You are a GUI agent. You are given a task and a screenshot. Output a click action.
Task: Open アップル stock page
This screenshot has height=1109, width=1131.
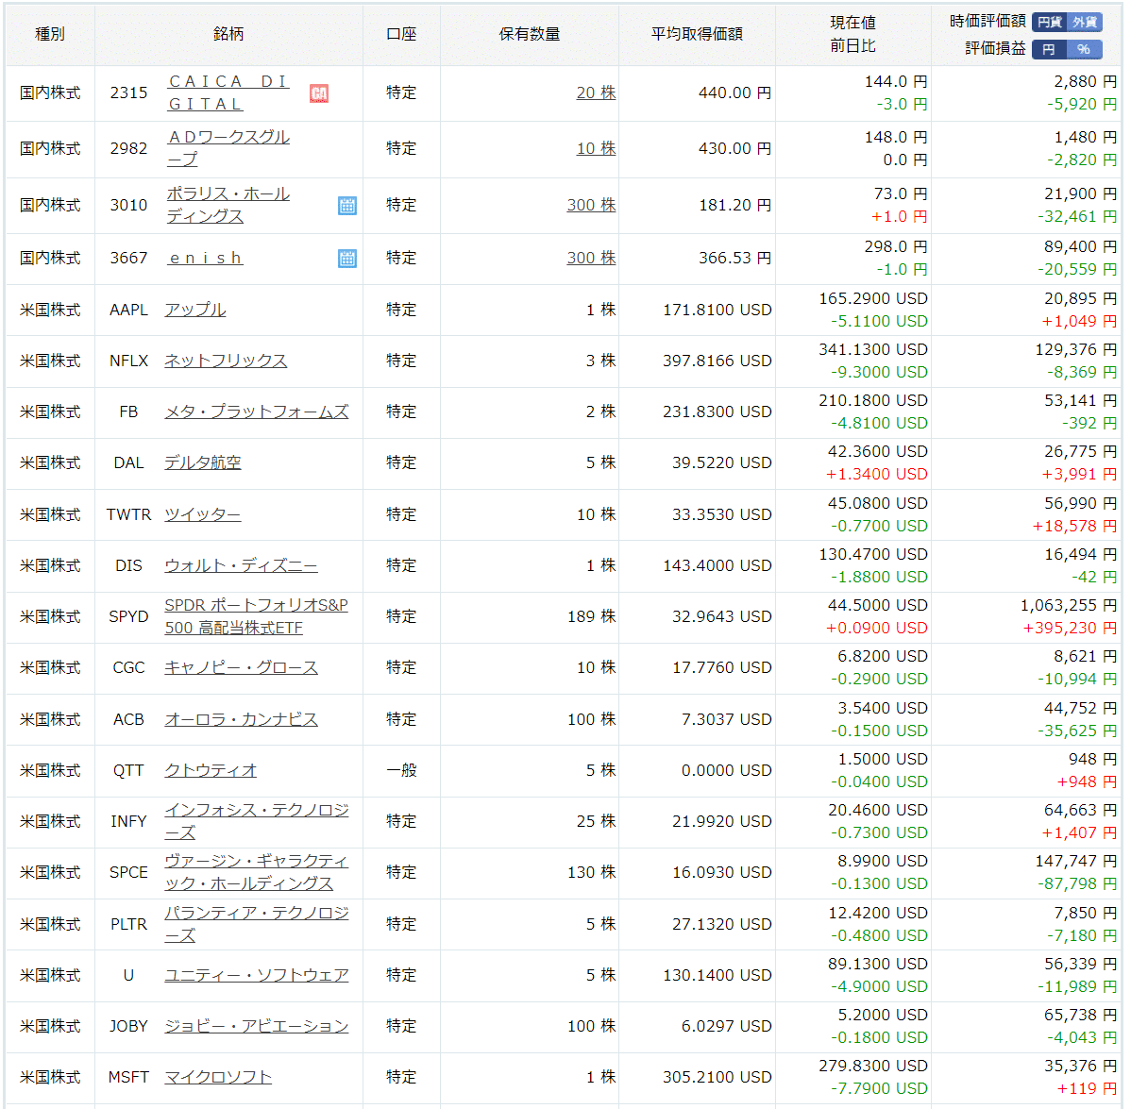(194, 310)
